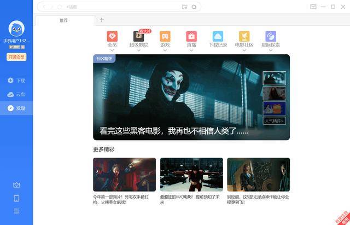This screenshot has width=350, height=225.
Task: Expand chevron below 会员
Action: coord(112,50)
